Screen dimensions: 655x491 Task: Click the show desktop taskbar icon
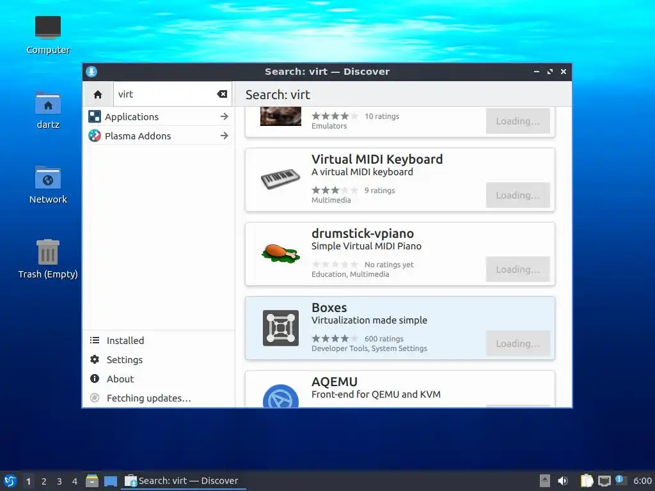111,481
